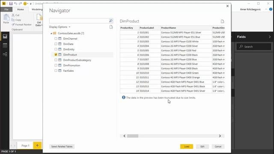Image resolution: width=274 pixels, height=154 pixels.
Task: Click the Amer Kricbegovic account name
Action: (250, 9)
